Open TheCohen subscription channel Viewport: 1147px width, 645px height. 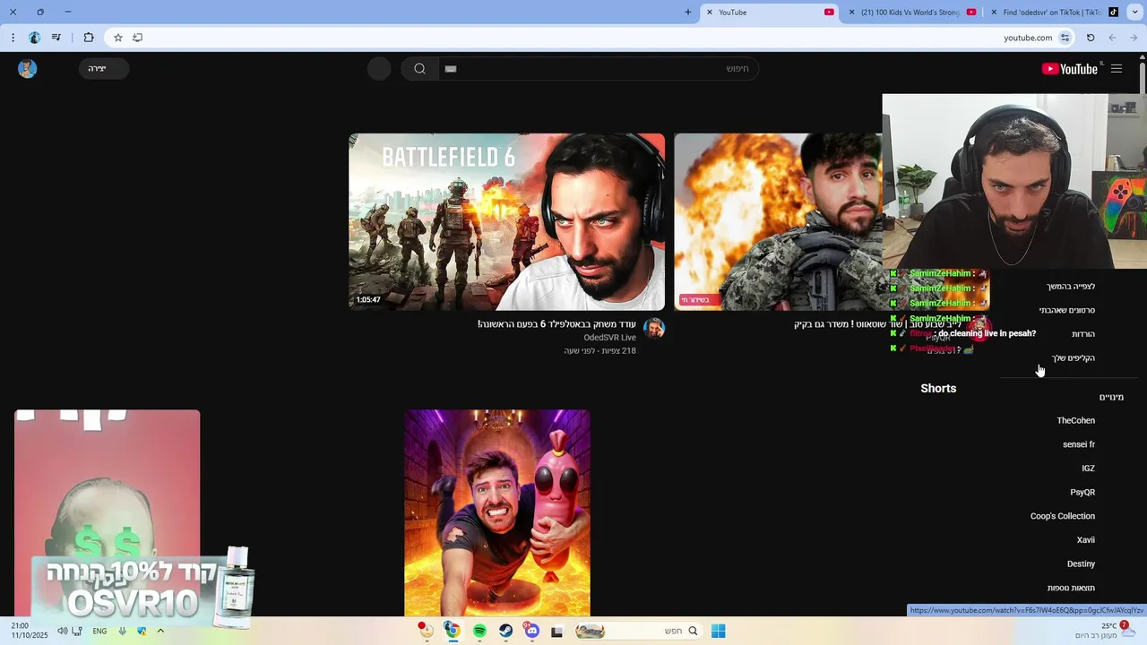pos(1075,420)
